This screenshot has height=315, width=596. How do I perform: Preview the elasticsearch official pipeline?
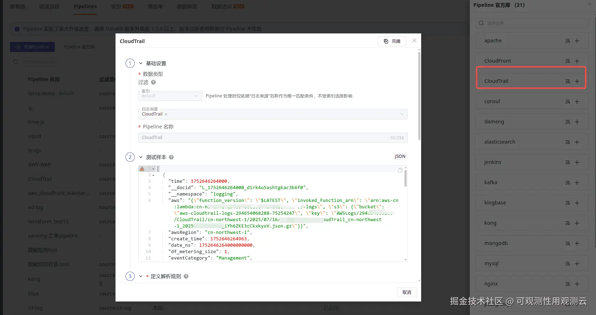point(568,142)
